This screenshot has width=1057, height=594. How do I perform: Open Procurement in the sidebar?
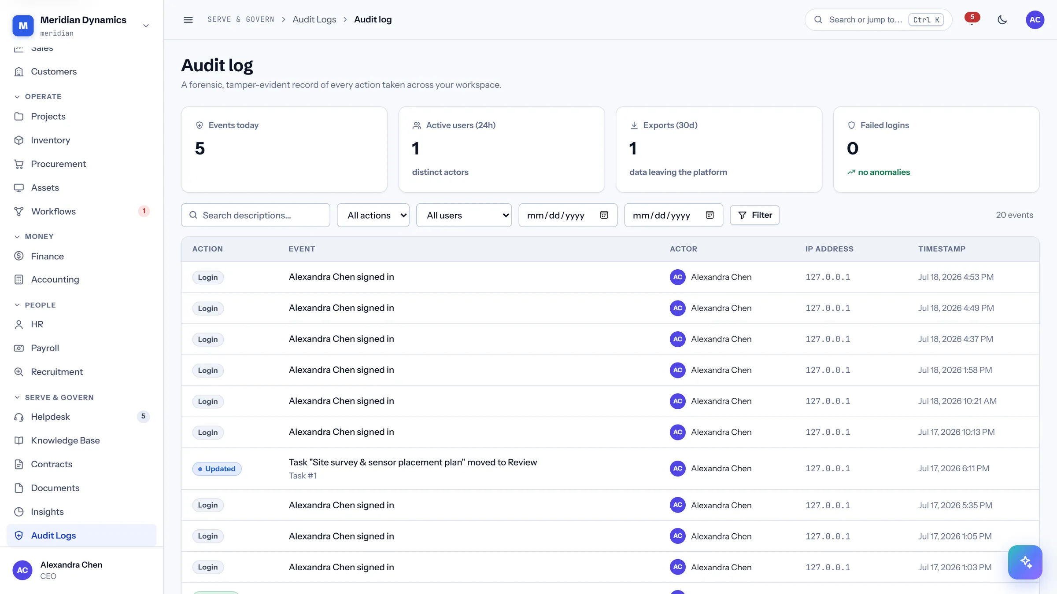pos(81,164)
